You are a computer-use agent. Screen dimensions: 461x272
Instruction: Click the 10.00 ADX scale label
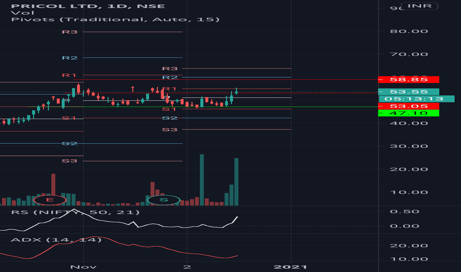[x=409, y=259]
